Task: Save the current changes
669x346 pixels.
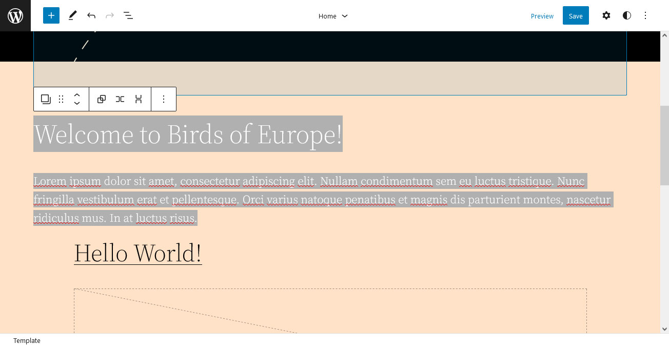Action: [x=575, y=15]
